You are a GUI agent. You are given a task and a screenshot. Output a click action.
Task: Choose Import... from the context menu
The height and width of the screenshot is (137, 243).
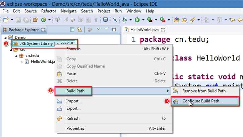114,101
